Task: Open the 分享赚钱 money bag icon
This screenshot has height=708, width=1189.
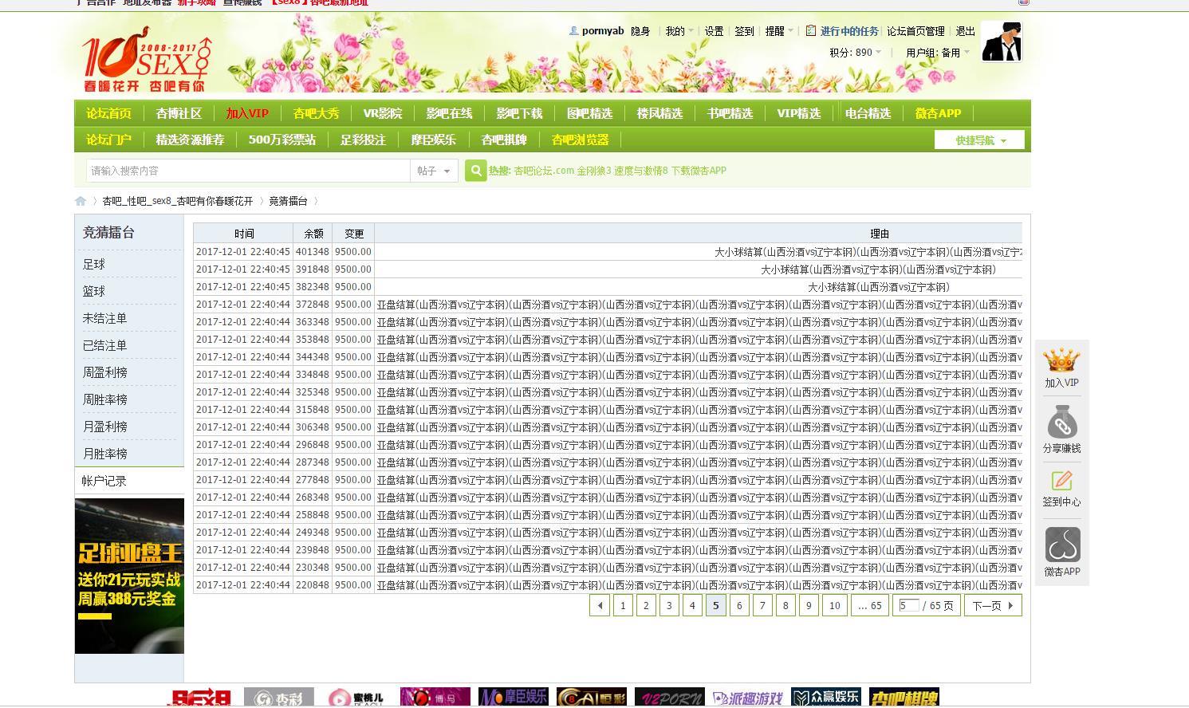Action: point(1061,421)
